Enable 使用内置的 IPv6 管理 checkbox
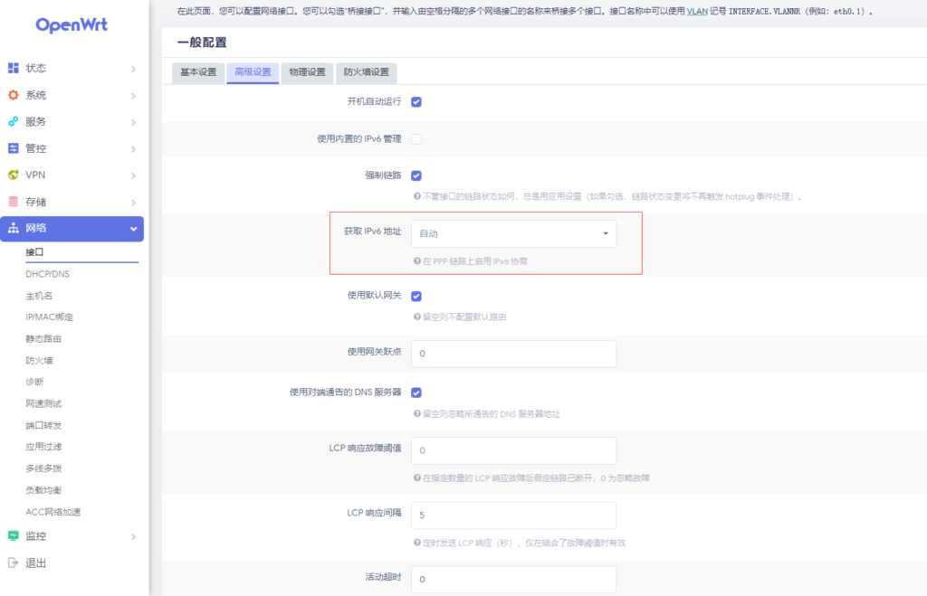927x596 pixels. coord(416,139)
